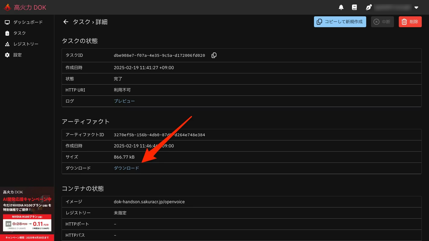Click the 高火力 DOK flame logo

coord(8,7)
